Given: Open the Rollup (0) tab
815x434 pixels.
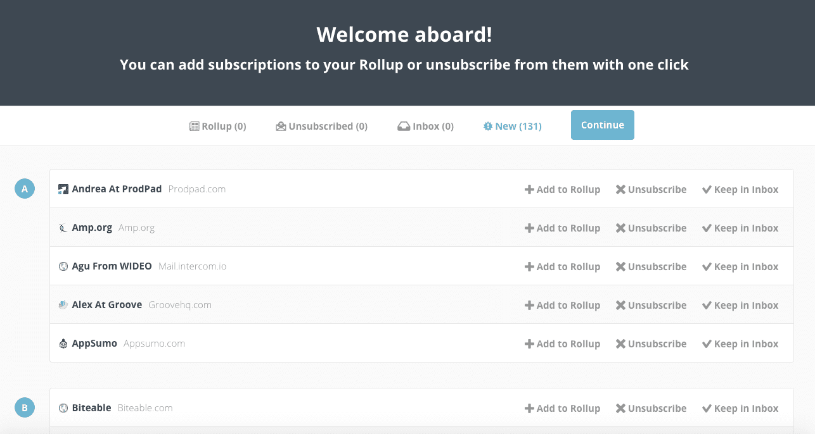Looking at the screenshot, I should [x=217, y=126].
